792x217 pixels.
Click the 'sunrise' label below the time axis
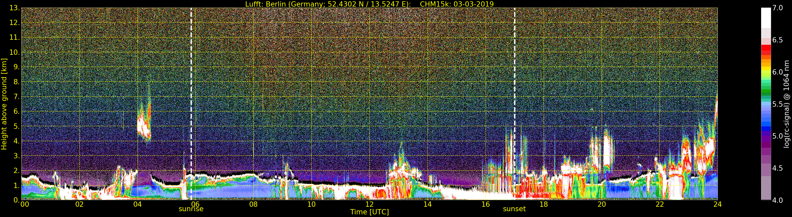[191, 209]
